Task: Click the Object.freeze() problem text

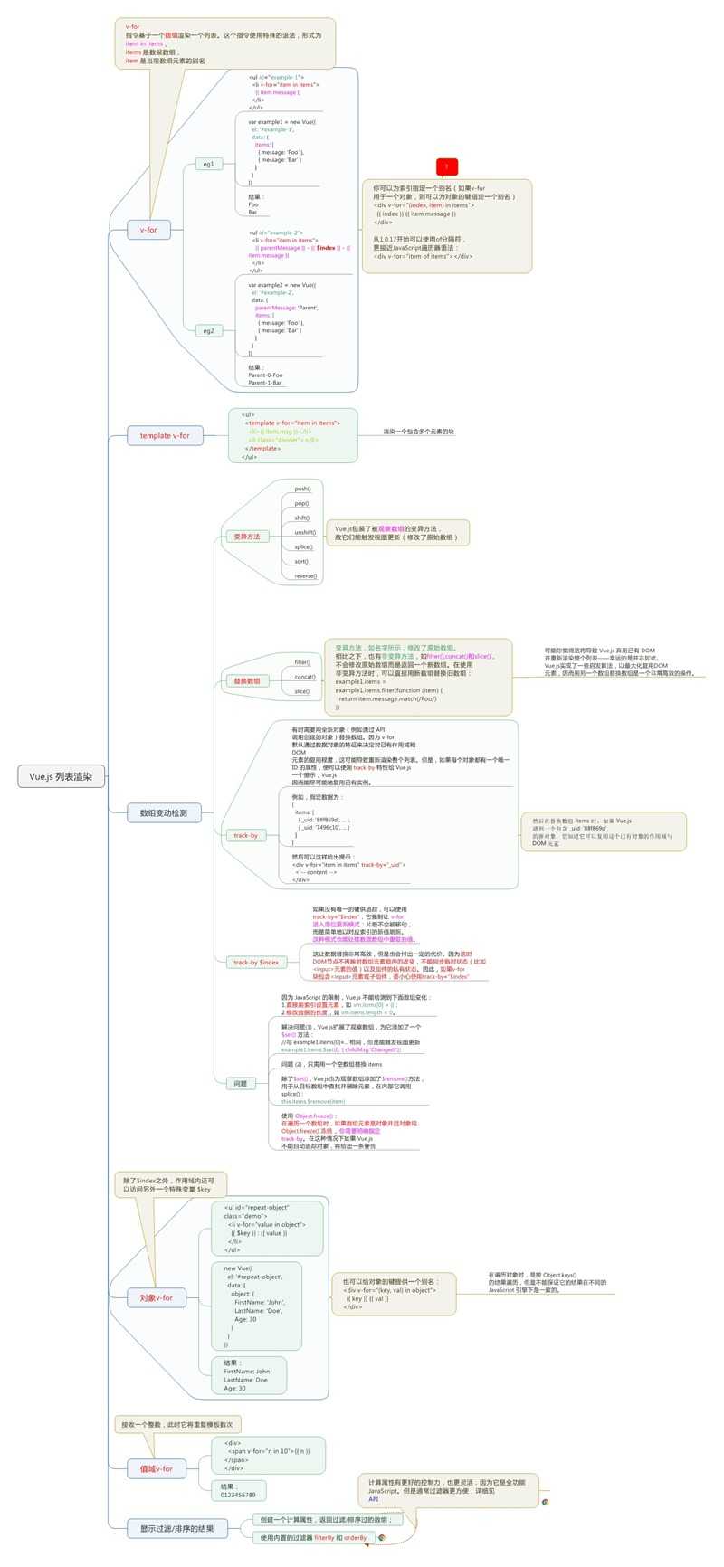Action: 349,1131
